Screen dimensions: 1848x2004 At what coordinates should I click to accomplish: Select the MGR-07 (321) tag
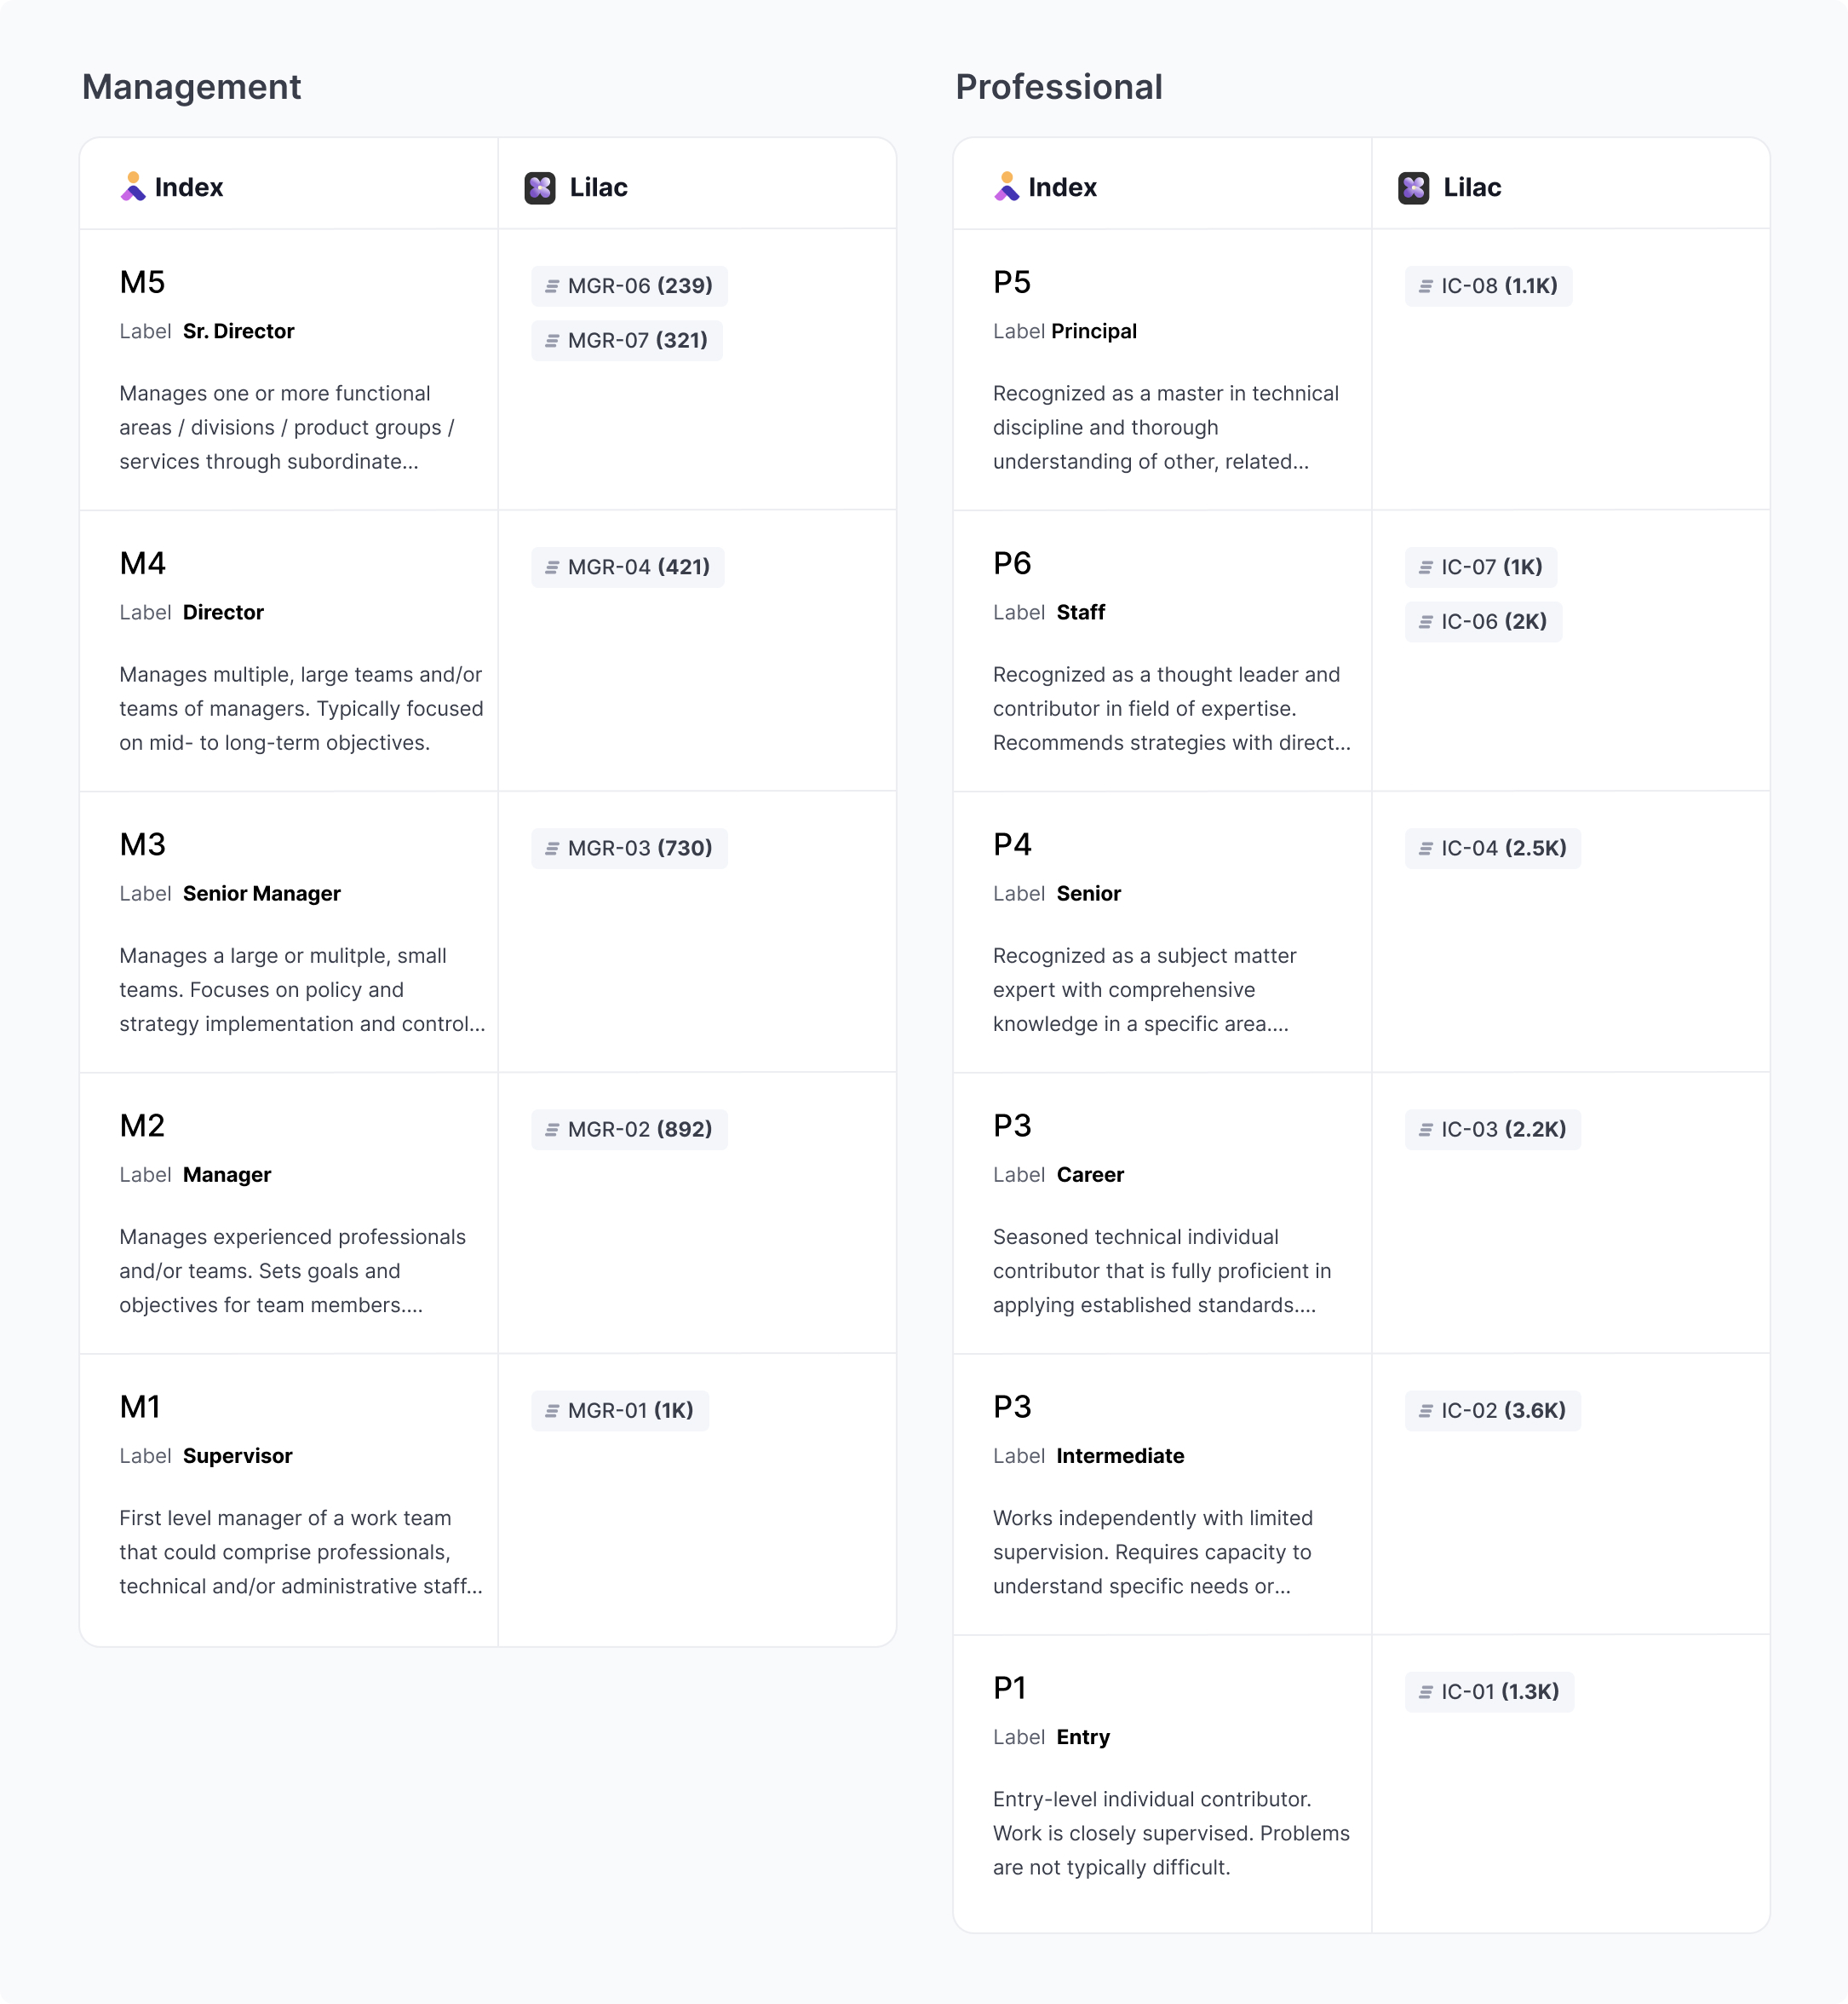point(627,340)
